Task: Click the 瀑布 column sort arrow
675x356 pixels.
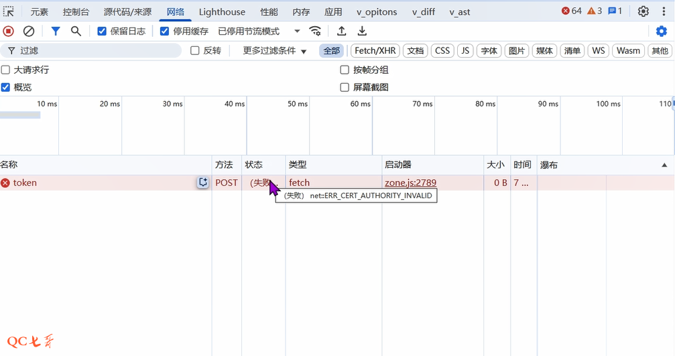Action: coord(664,165)
